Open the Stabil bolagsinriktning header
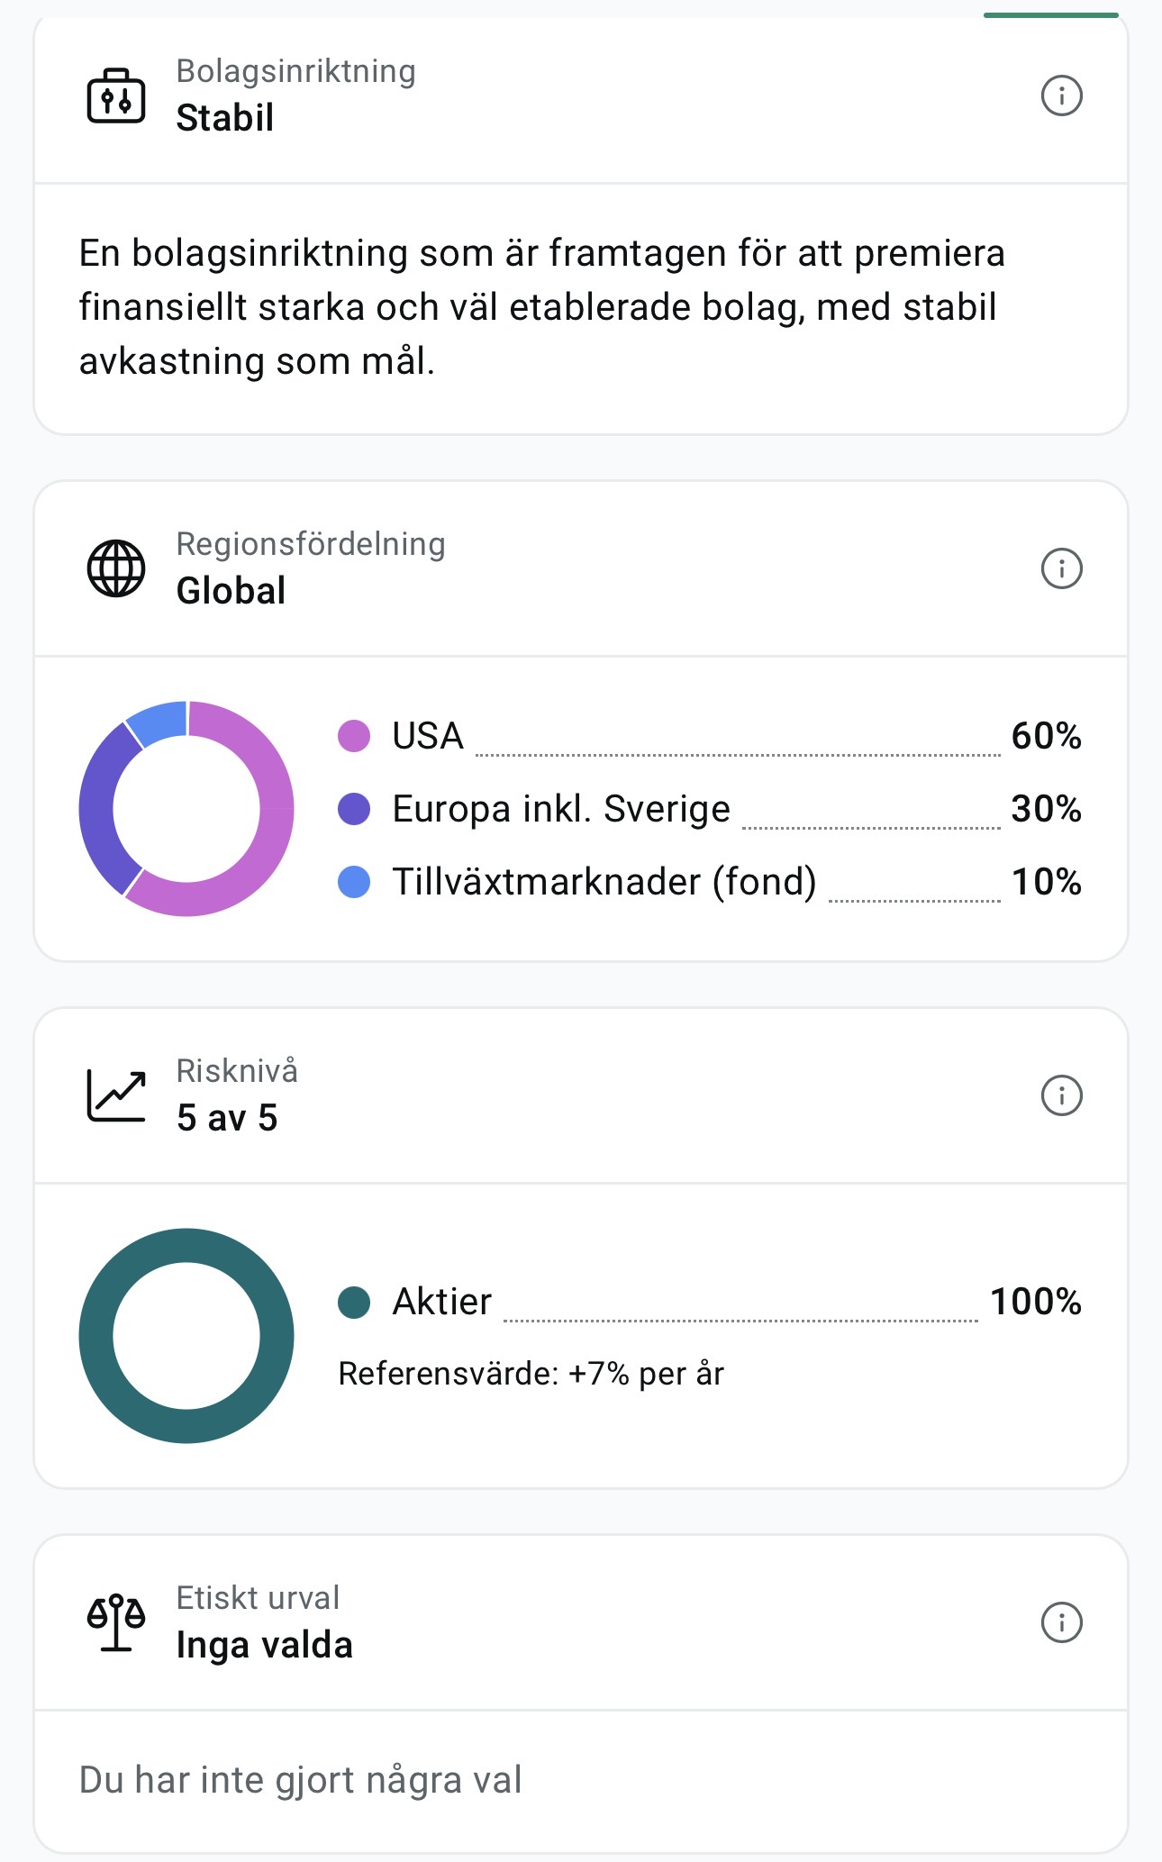The width and height of the screenshot is (1162, 1862). pyautogui.click(x=581, y=95)
